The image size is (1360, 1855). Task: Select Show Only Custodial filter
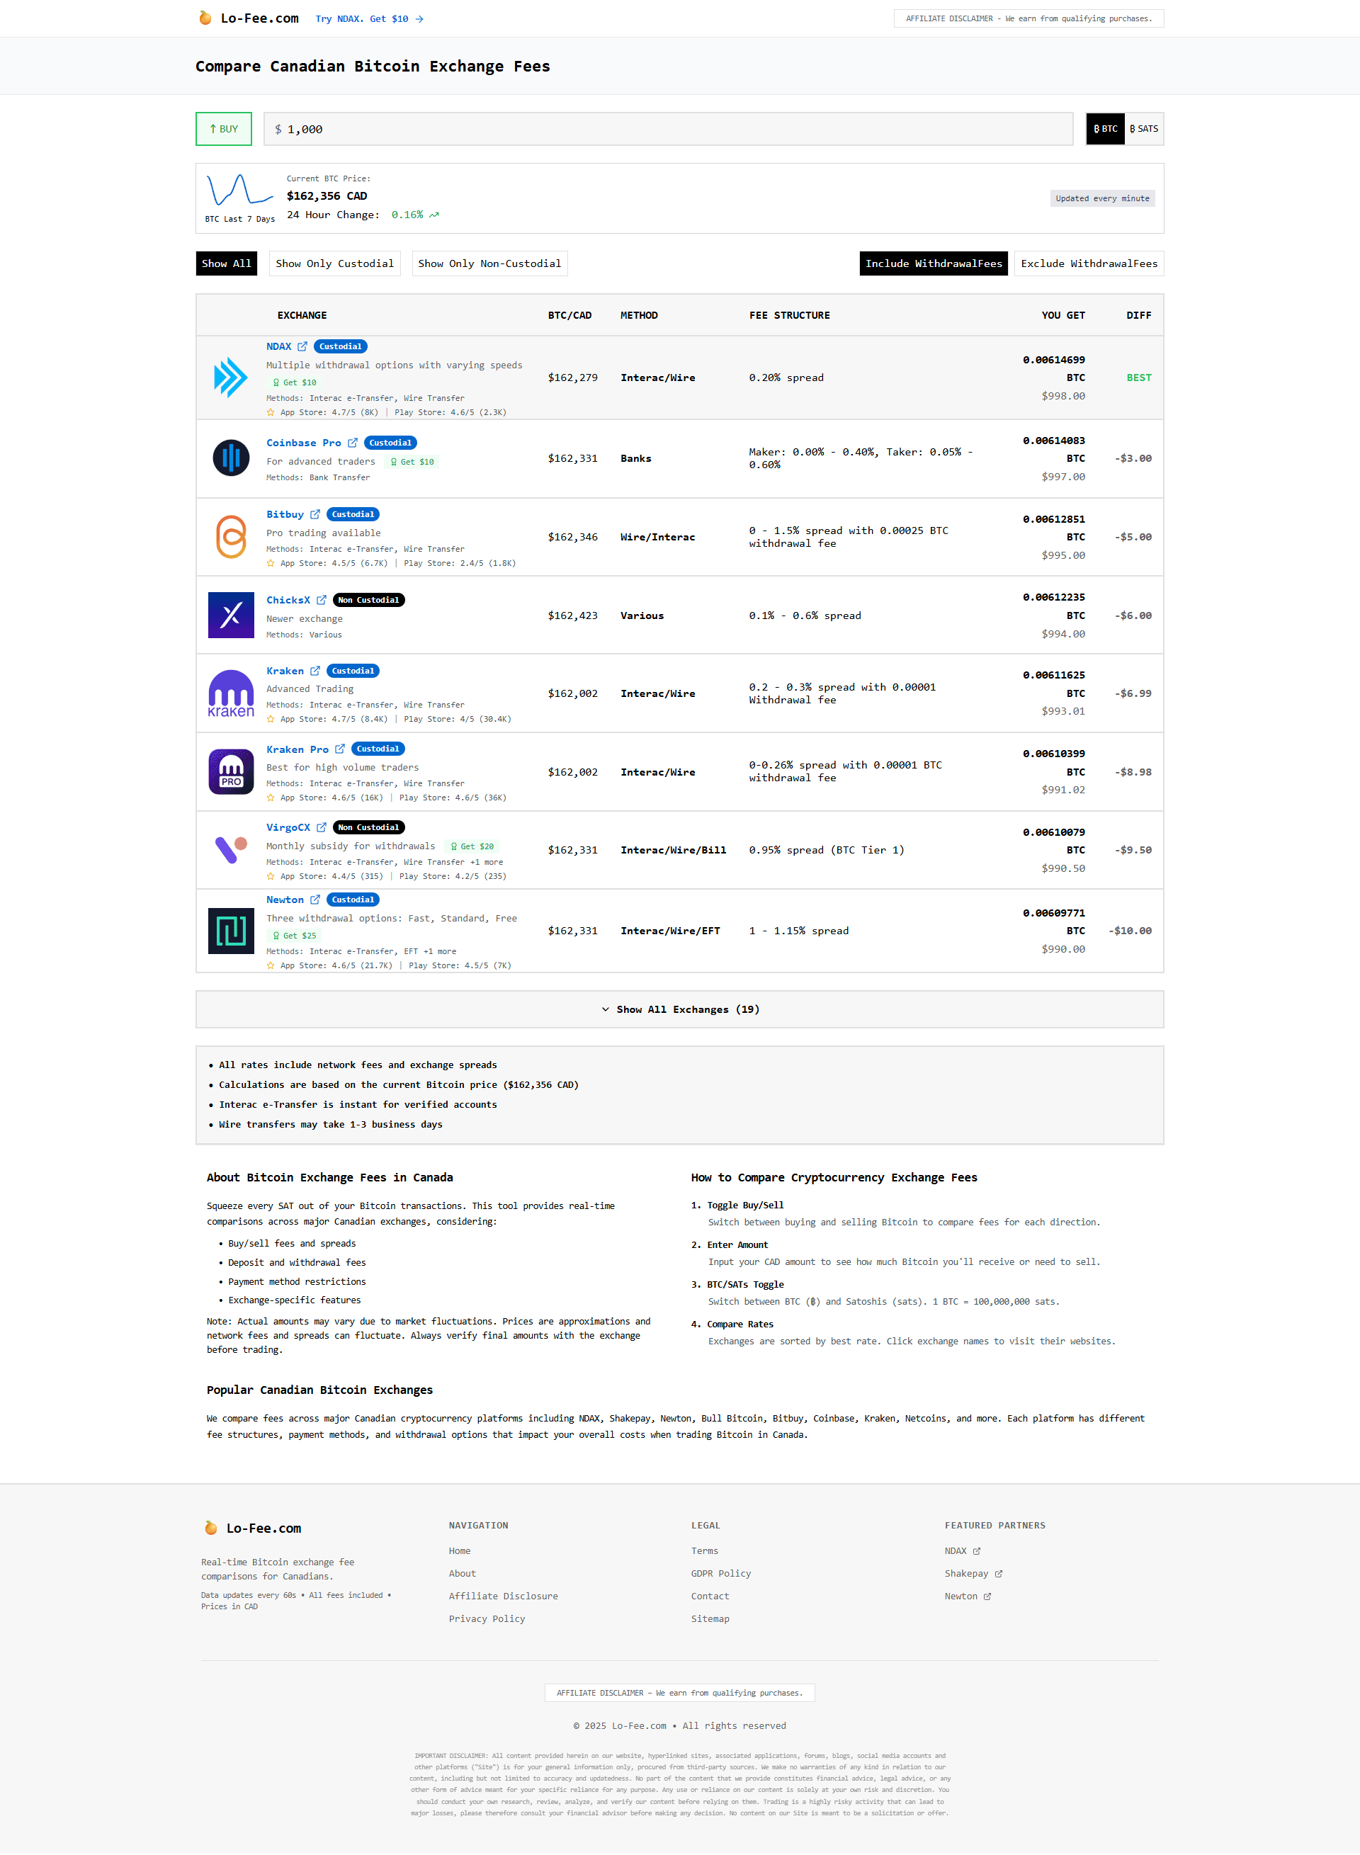[x=335, y=263]
